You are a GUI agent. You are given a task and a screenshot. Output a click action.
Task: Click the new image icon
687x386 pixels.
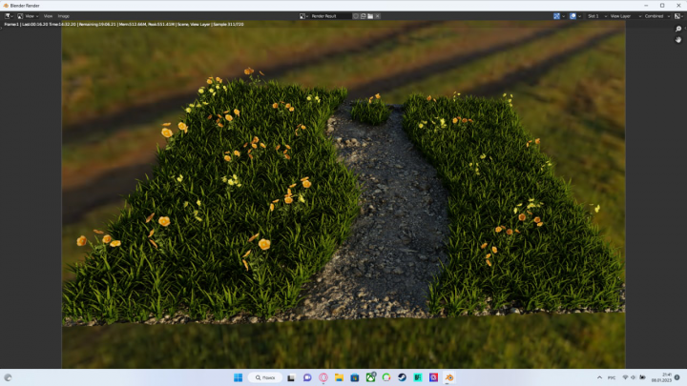click(363, 16)
